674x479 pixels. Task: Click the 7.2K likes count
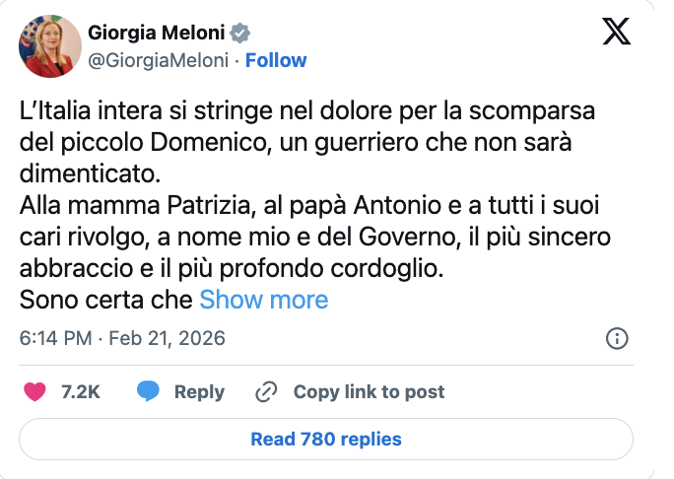81,391
